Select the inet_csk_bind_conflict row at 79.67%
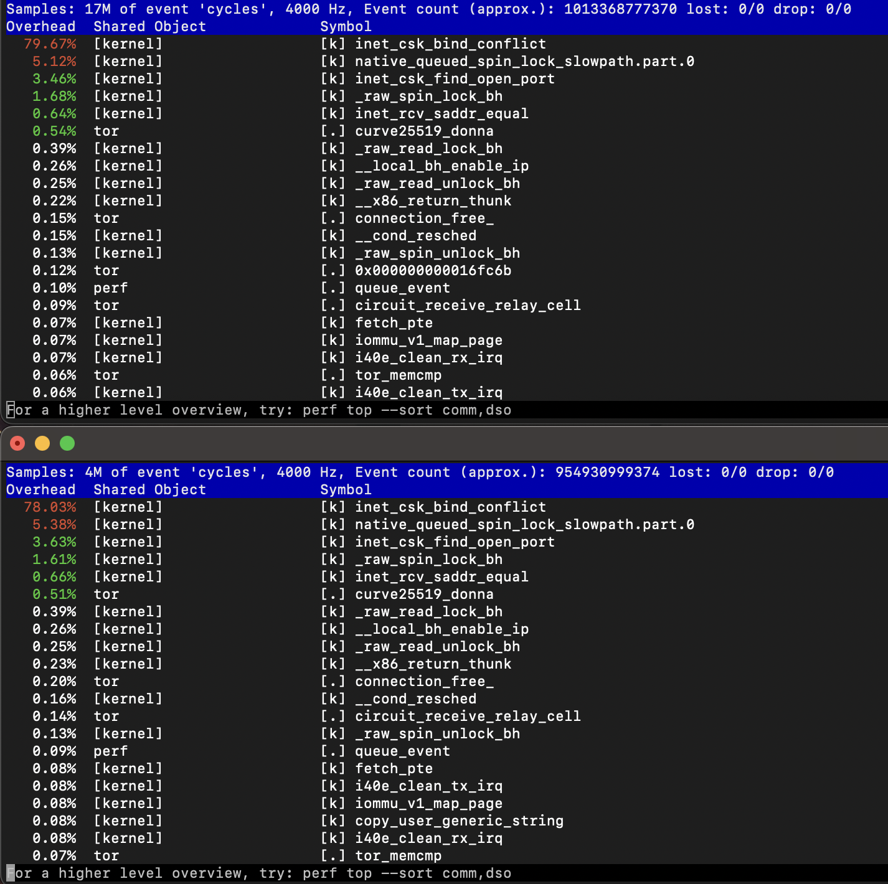The image size is (888, 884). (x=450, y=44)
